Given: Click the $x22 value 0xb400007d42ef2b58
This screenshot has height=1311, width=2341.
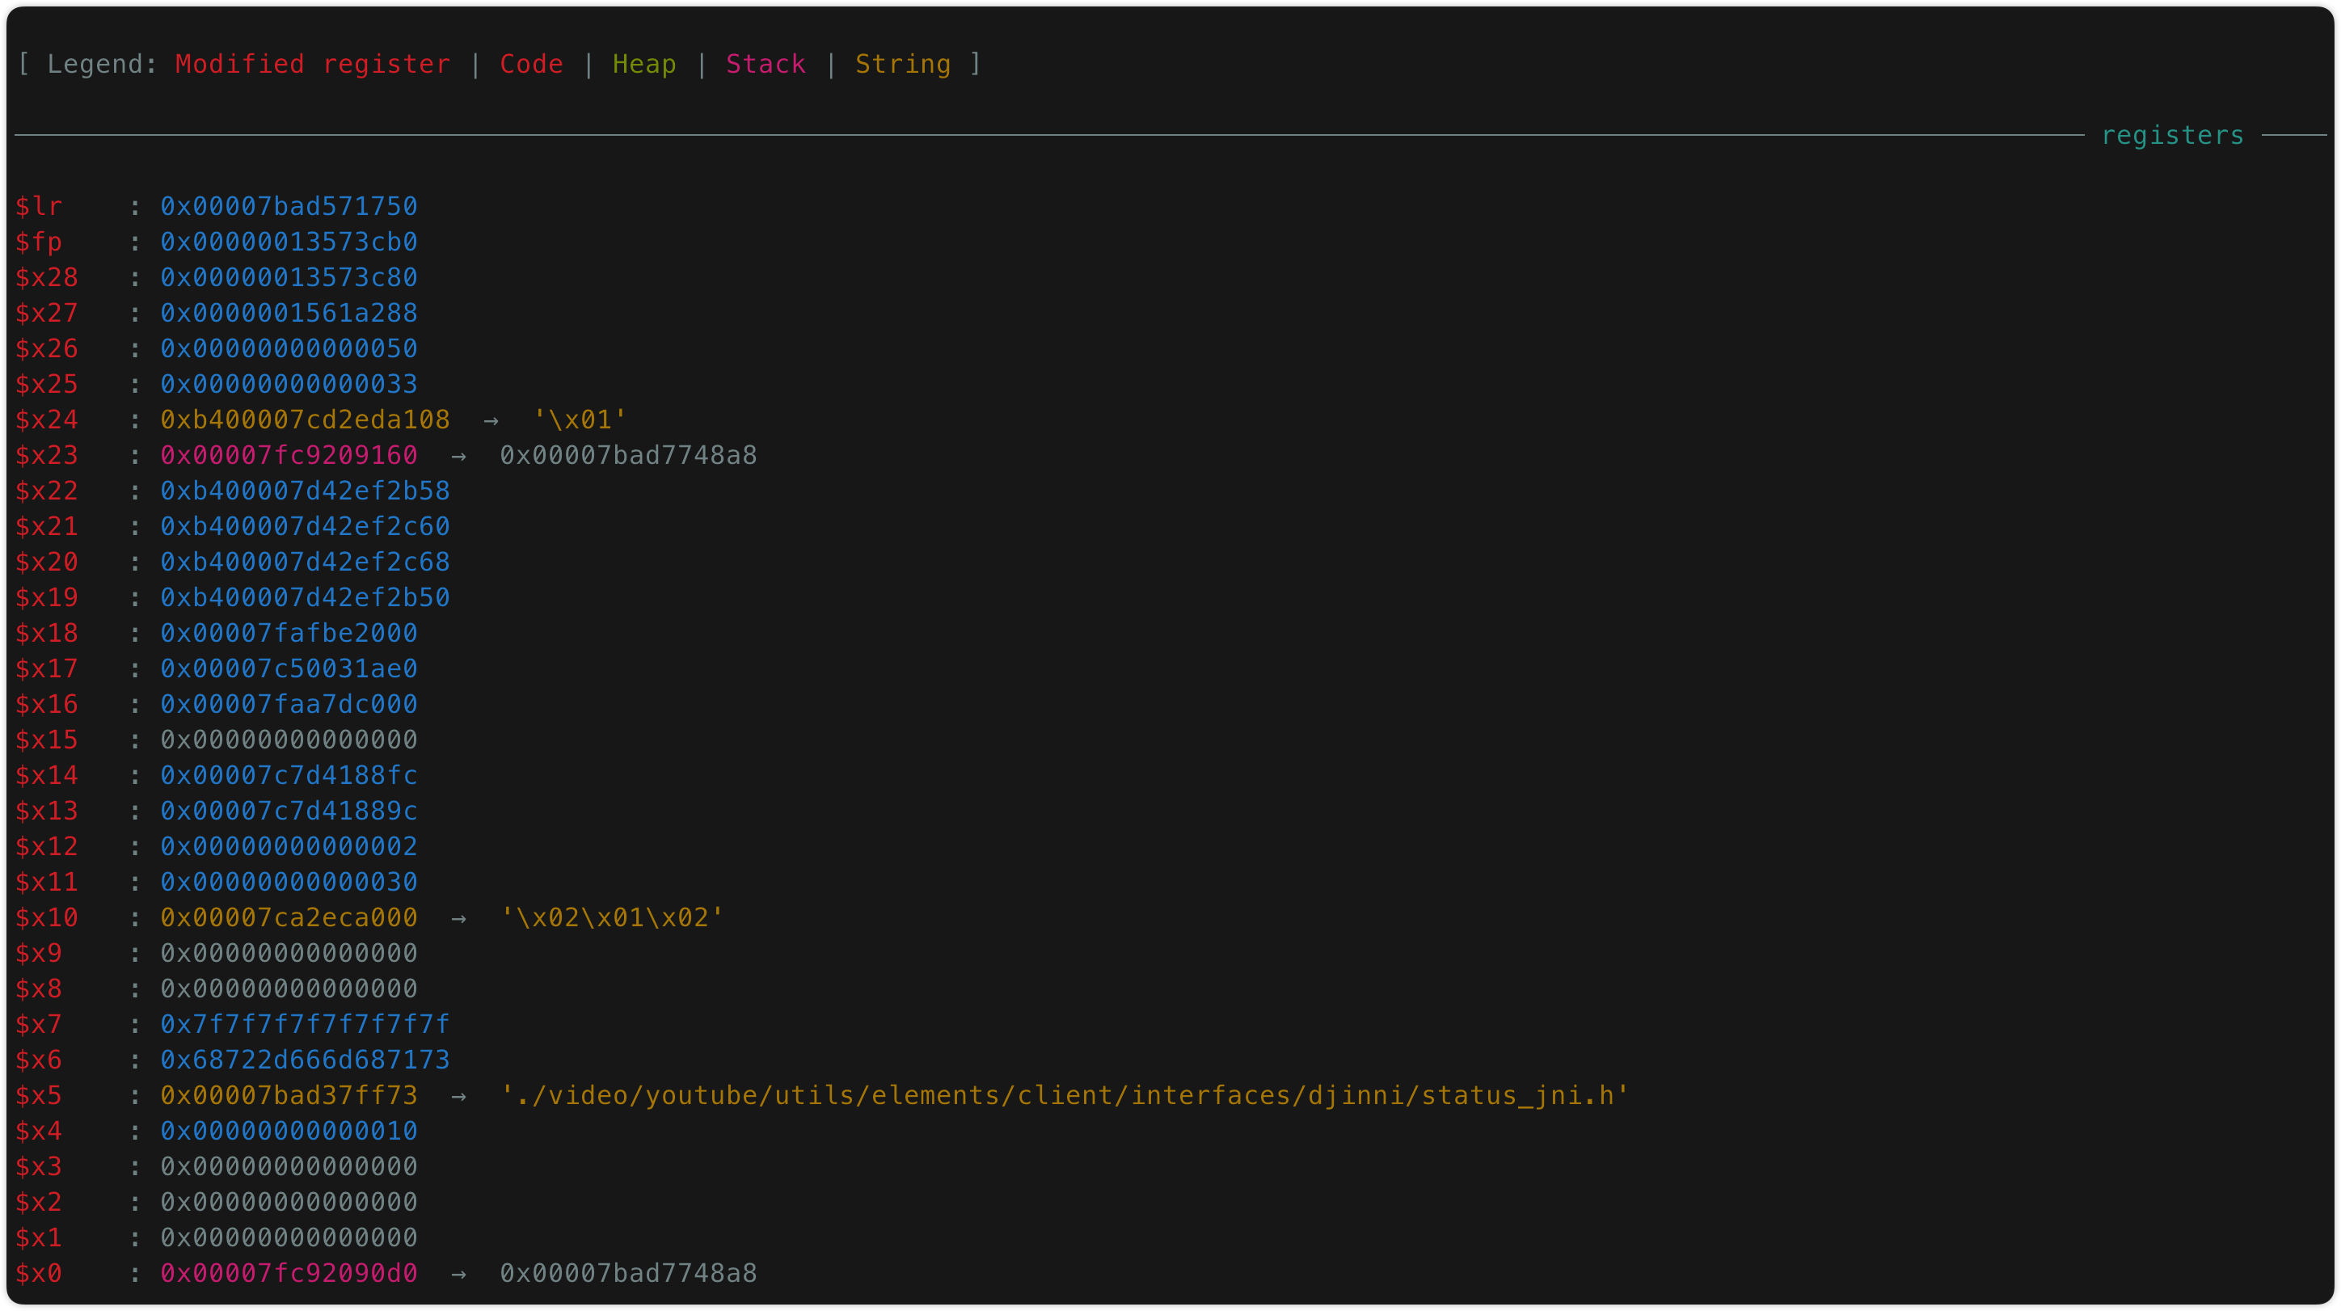Looking at the screenshot, I should [306, 491].
